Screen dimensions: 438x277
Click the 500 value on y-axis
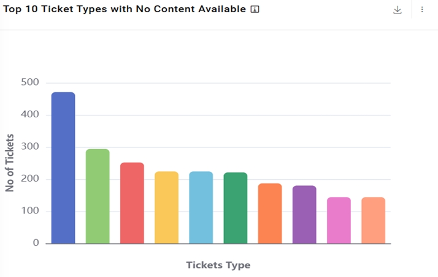click(29, 83)
